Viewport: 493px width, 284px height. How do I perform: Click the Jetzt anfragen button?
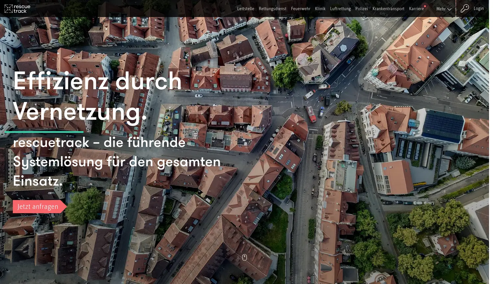[37, 206]
